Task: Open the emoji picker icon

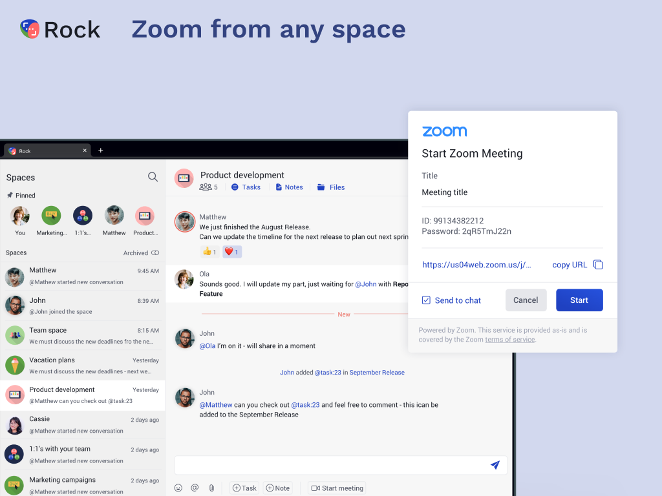Action: point(178,488)
